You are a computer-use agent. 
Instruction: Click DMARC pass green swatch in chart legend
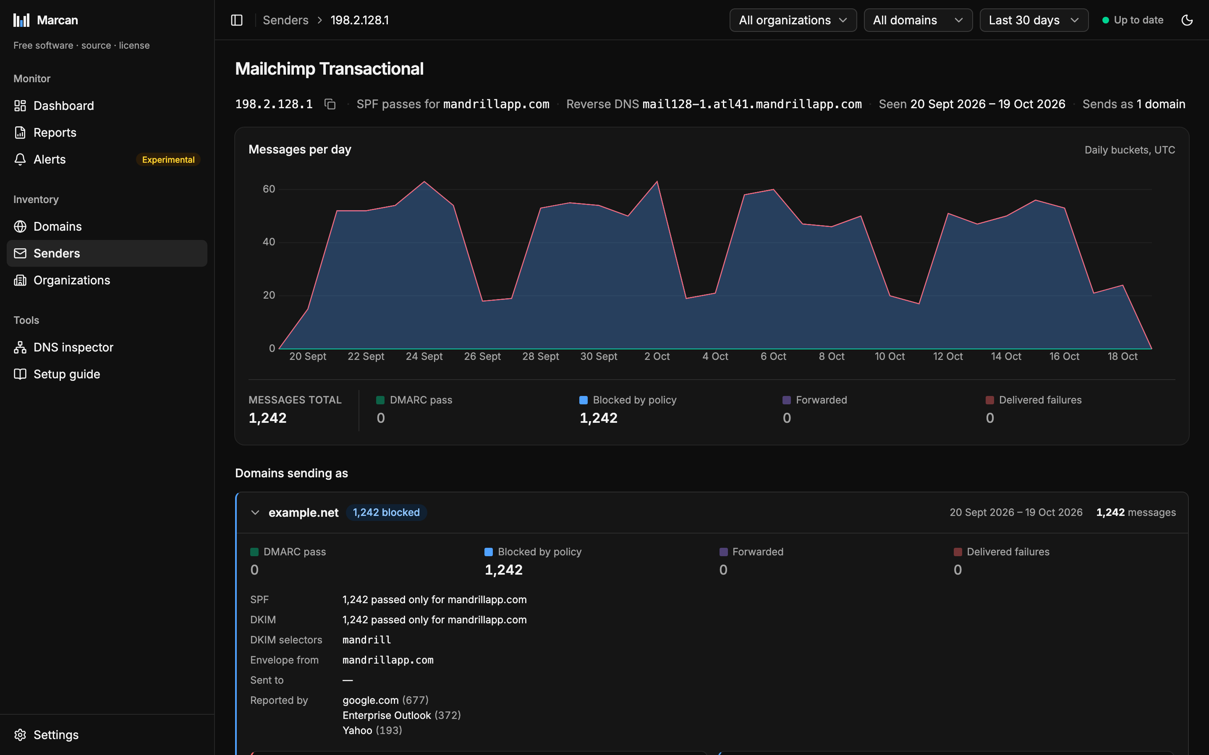pyautogui.click(x=380, y=400)
